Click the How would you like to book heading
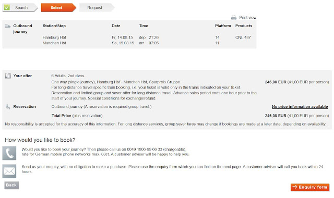 click(x=40, y=140)
